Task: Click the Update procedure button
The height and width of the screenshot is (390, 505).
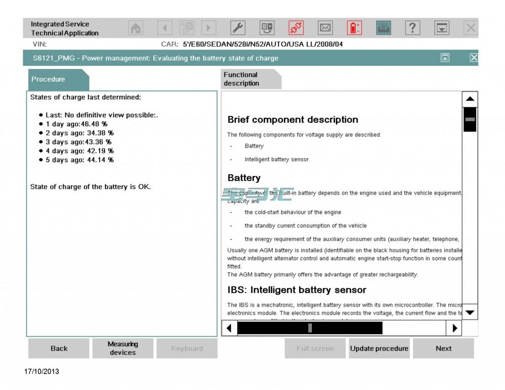Action: tap(379, 348)
